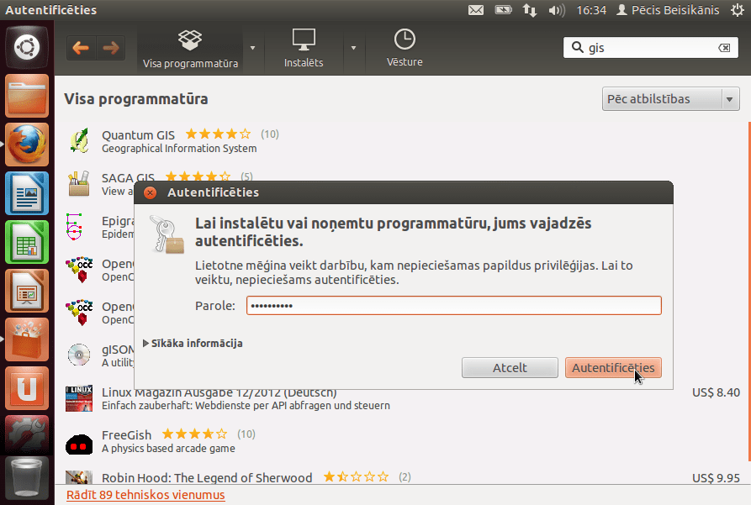
Task: Click the keys icon in authentication dialog
Action: (167, 234)
